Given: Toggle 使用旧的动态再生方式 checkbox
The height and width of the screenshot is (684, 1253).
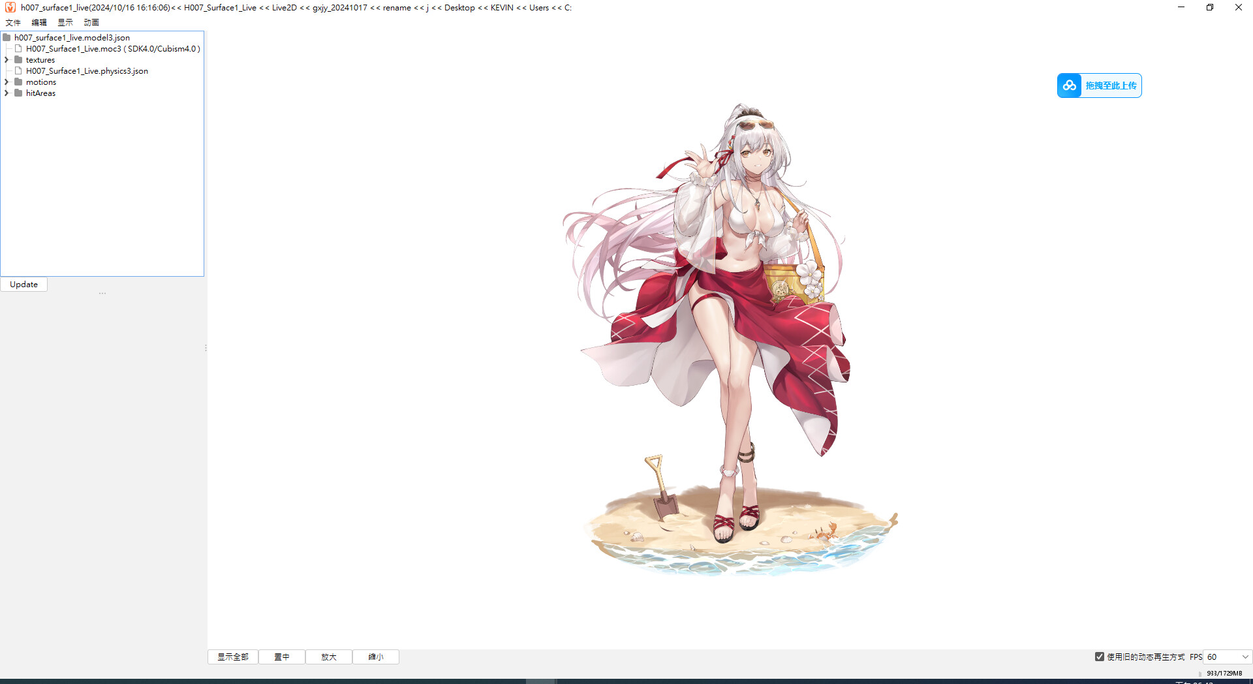Looking at the screenshot, I should (1100, 657).
